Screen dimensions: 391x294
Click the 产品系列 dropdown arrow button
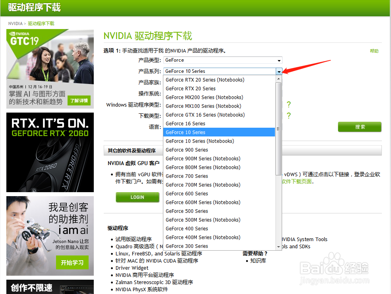[279, 72]
